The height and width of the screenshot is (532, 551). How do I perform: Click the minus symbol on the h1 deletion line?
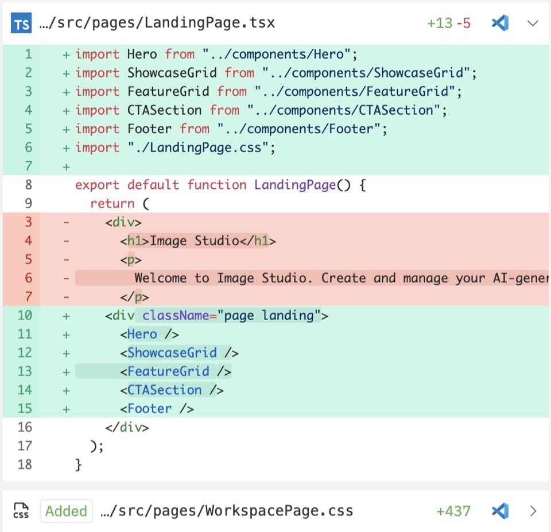[x=65, y=240]
